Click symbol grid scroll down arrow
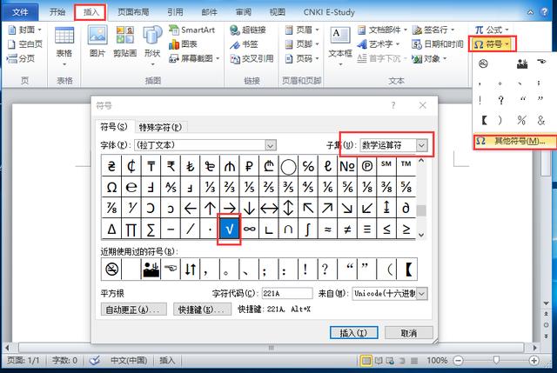557x373 pixels. [x=421, y=235]
